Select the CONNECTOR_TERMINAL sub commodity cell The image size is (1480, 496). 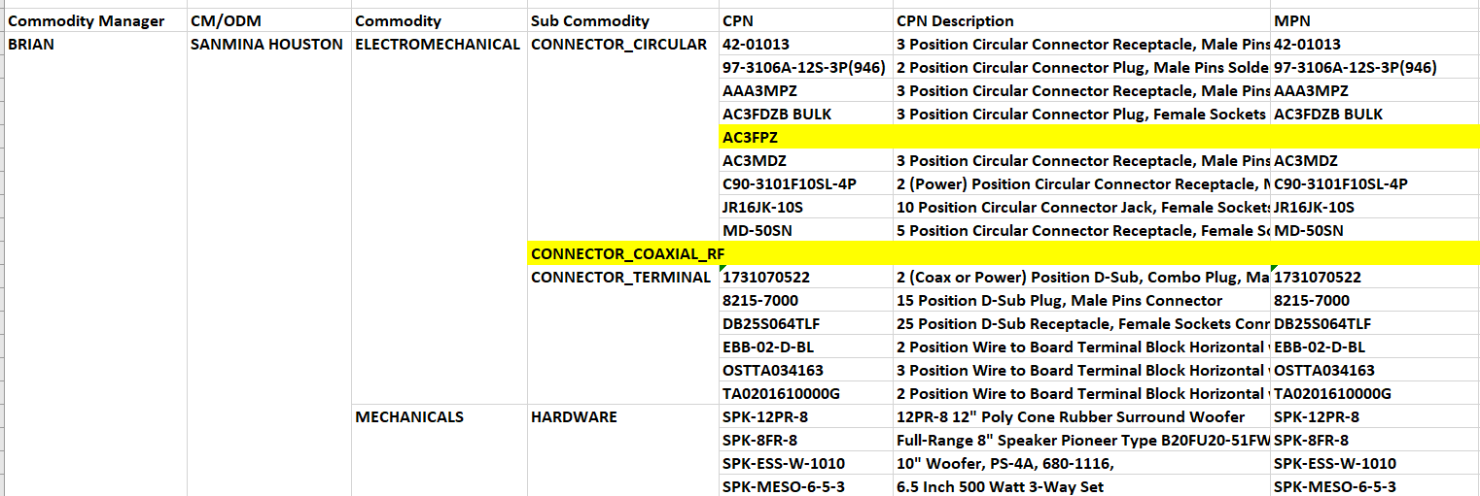click(x=620, y=278)
